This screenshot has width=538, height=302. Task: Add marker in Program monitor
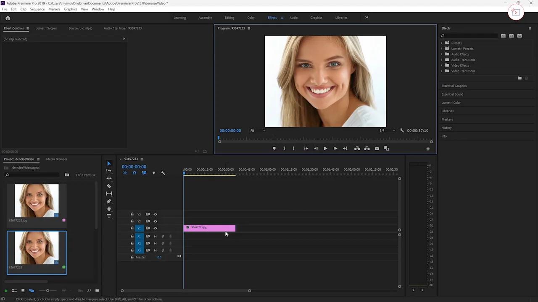click(274, 148)
